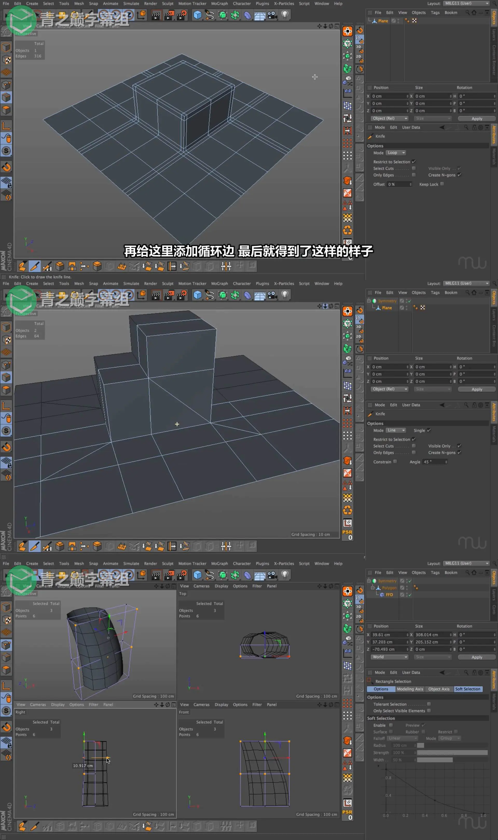Toggle Restrict to Selection in top window
This screenshot has width=498, height=840.
coord(414,162)
